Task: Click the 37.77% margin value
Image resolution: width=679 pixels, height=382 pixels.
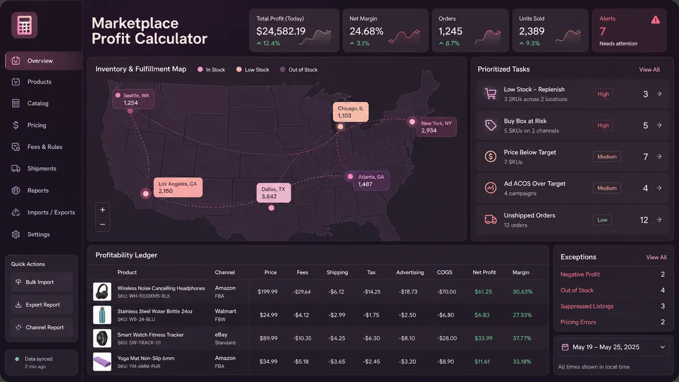Action: pos(522,338)
